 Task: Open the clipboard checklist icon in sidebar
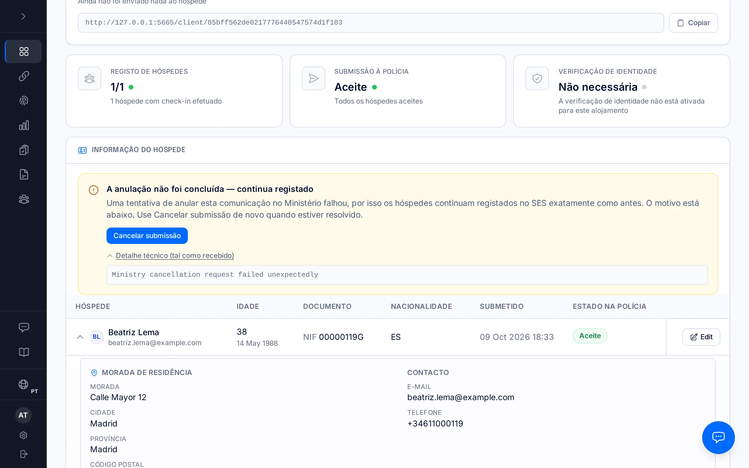(x=23, y=150)
